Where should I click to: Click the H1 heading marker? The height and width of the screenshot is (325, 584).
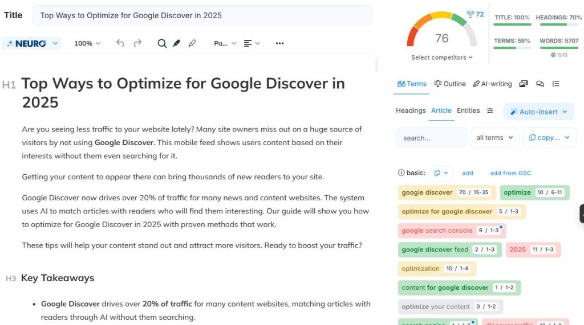pos(9,85)
